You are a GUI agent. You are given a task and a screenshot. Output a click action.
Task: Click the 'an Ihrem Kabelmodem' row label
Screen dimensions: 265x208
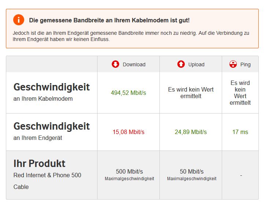[x=43, y=99]
